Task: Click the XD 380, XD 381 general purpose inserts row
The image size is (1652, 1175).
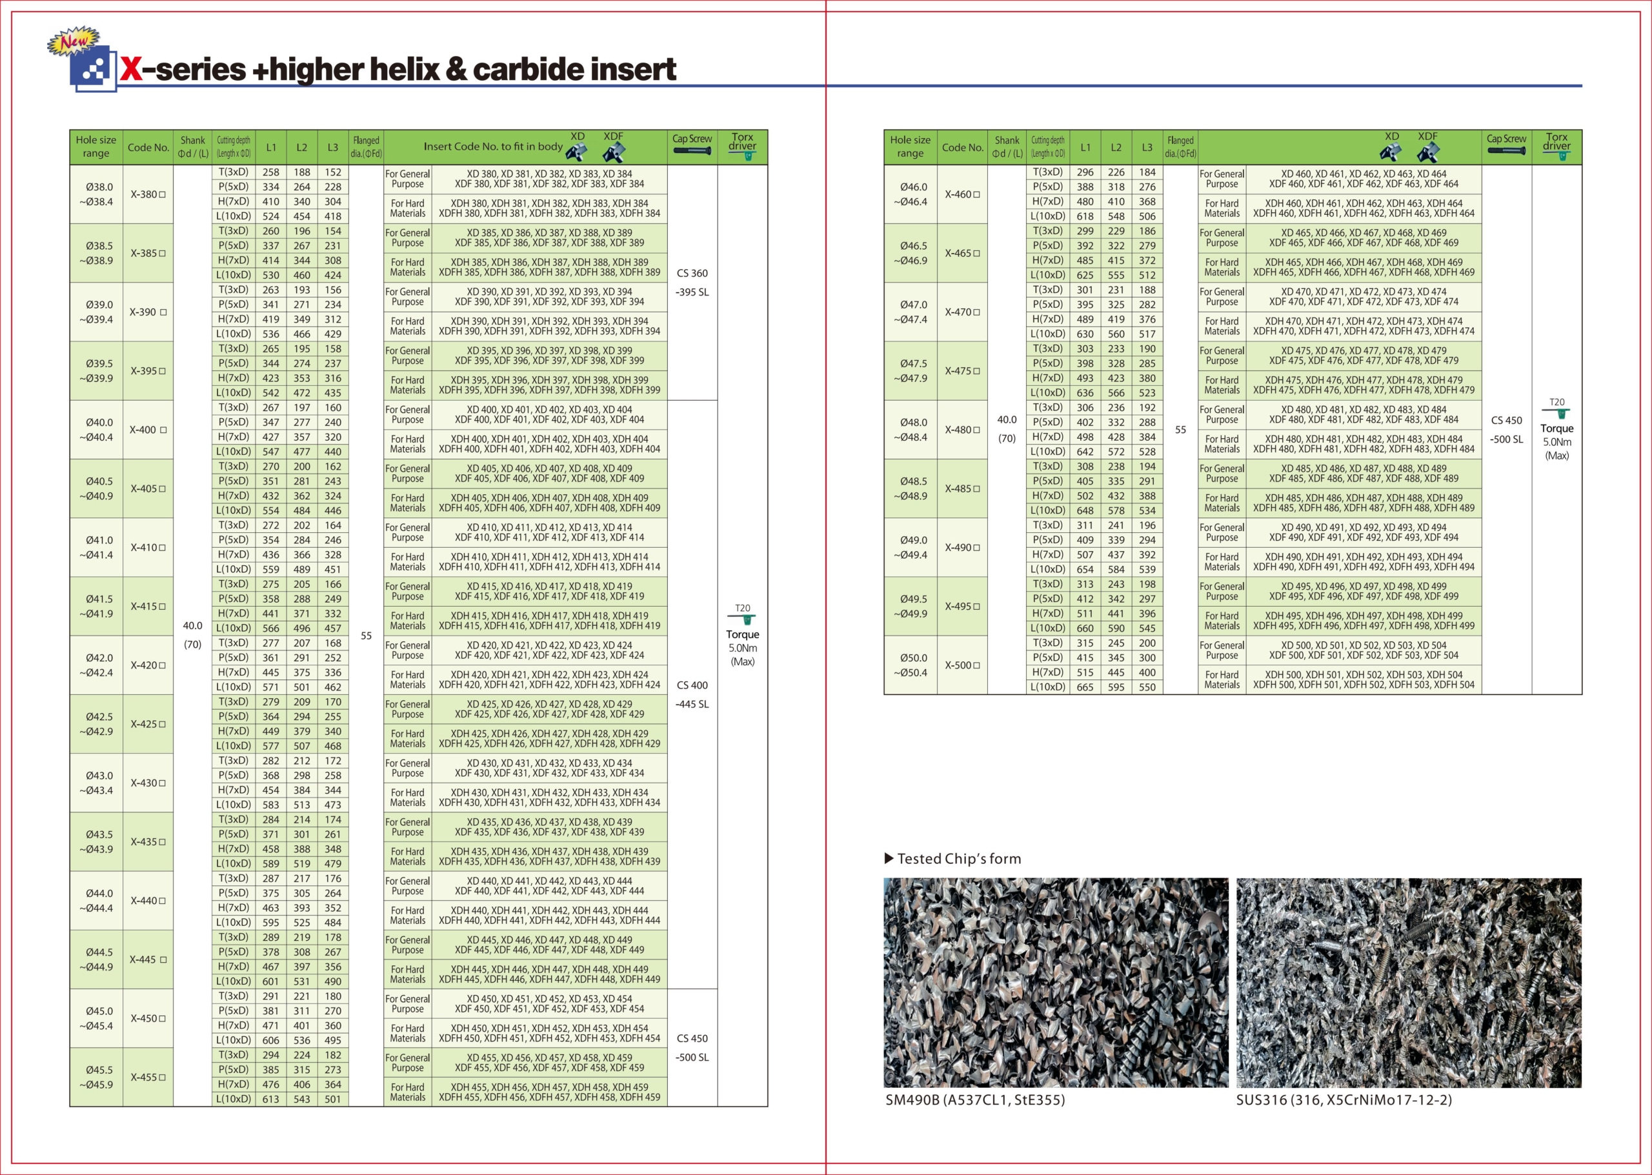Action: (x=549, y=179)
